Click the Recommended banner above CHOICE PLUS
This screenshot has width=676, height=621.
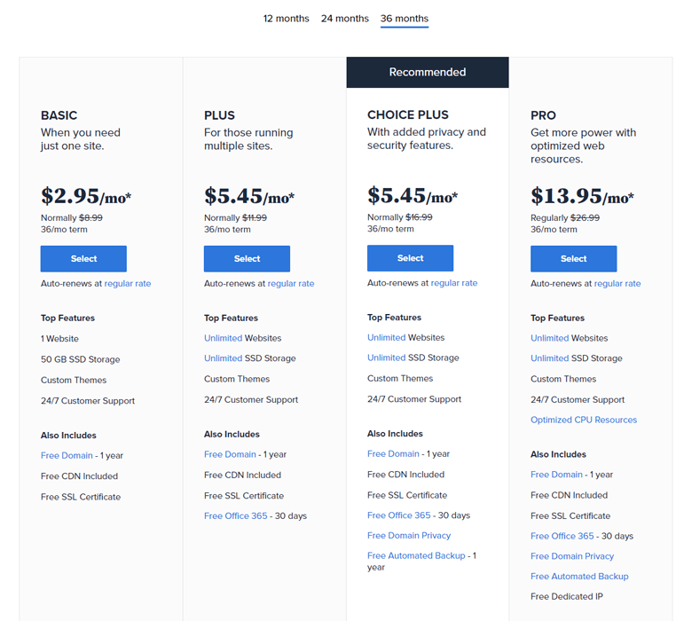[428, 72]
